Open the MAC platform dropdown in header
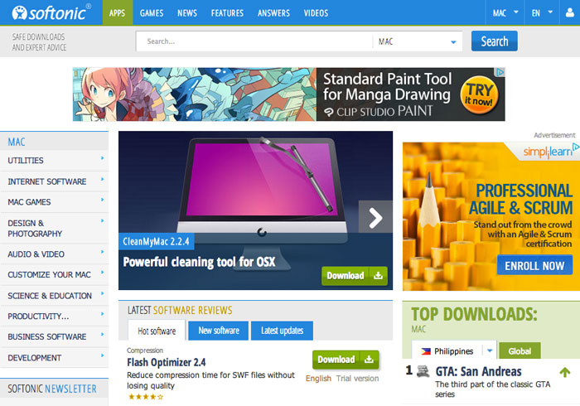 click(505, 13)
